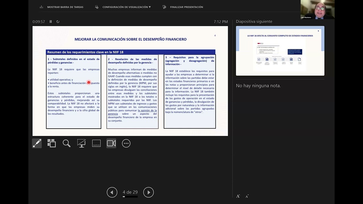The height and width of the screenshot is (204, 363).
Task: Toggle the camera button in presenter tools
Action: click(111, 143)
